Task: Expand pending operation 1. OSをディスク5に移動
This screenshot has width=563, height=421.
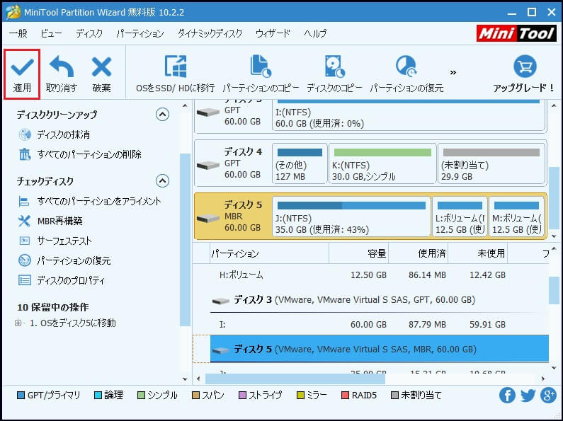Action: pos(18,323)
